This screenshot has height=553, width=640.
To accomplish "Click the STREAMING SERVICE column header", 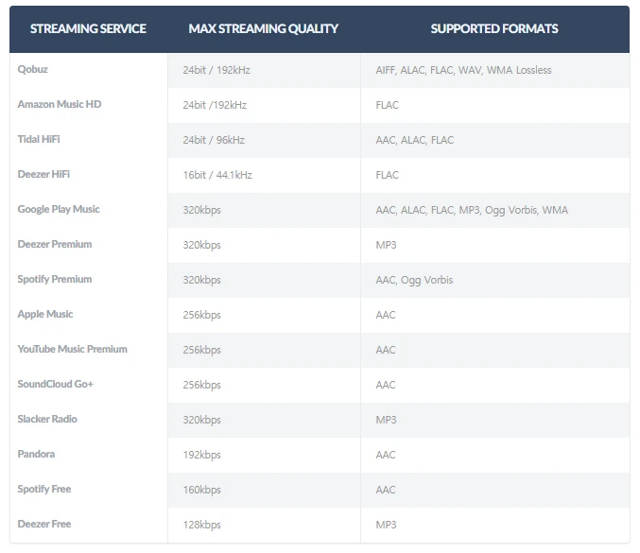I will [x=88, y=28].
